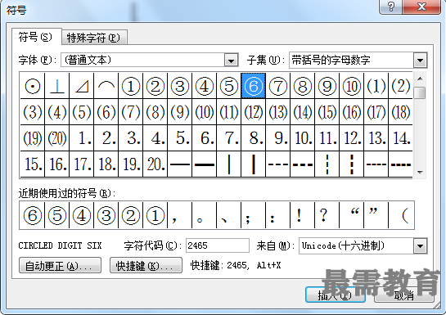Select the circled digit seven symbol
Image resolution: width=446 pixels, height=315 pixels.
coord(278,86)
